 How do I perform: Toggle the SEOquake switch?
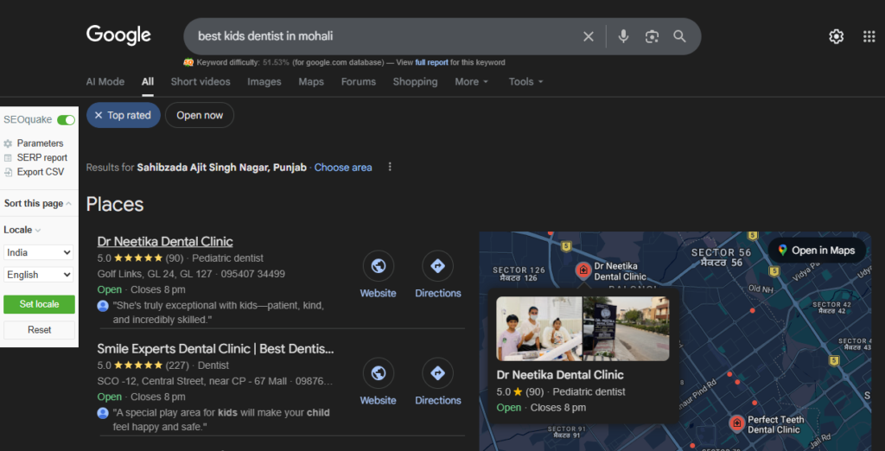[x=66, y=120]
